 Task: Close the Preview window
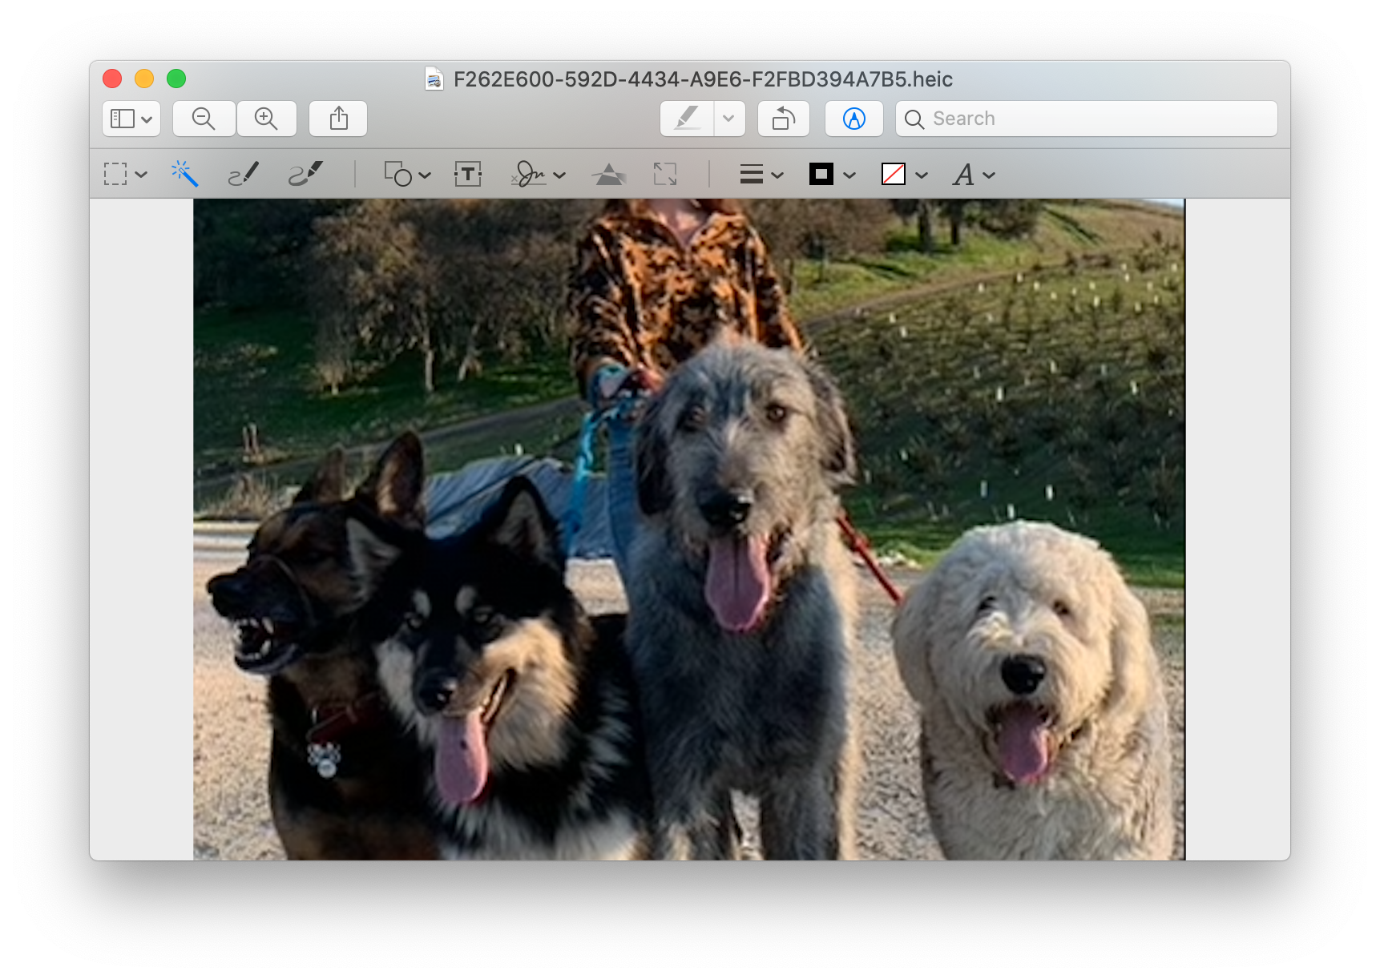(112, 79)
